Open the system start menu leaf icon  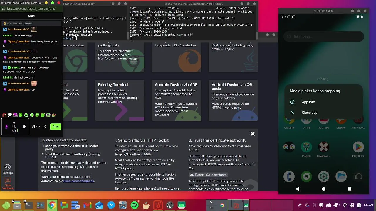[x=6, y=205]
